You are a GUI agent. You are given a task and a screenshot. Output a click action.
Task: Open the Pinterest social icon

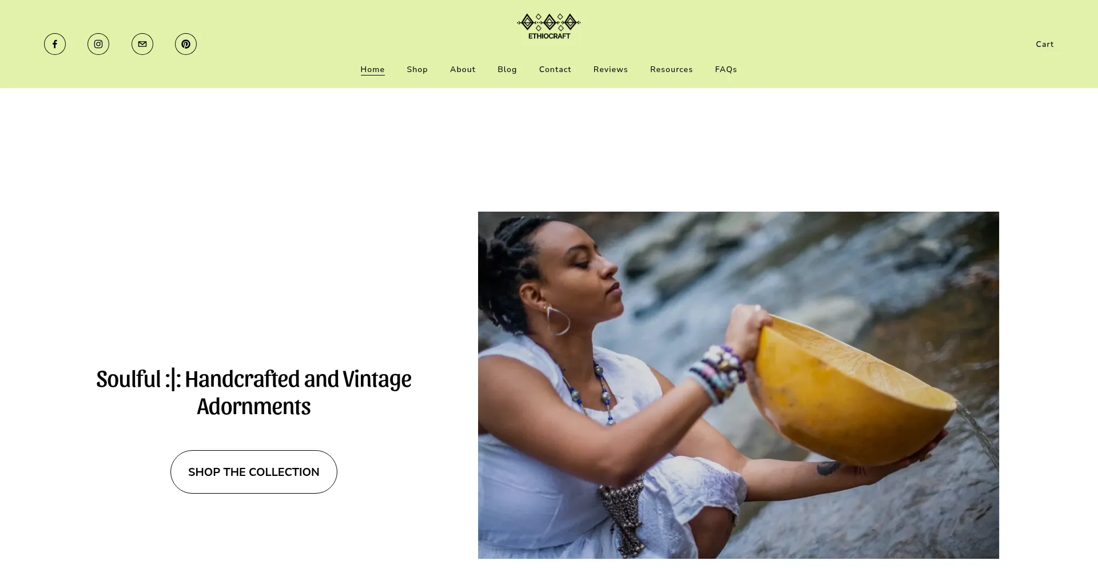[186, 44]
